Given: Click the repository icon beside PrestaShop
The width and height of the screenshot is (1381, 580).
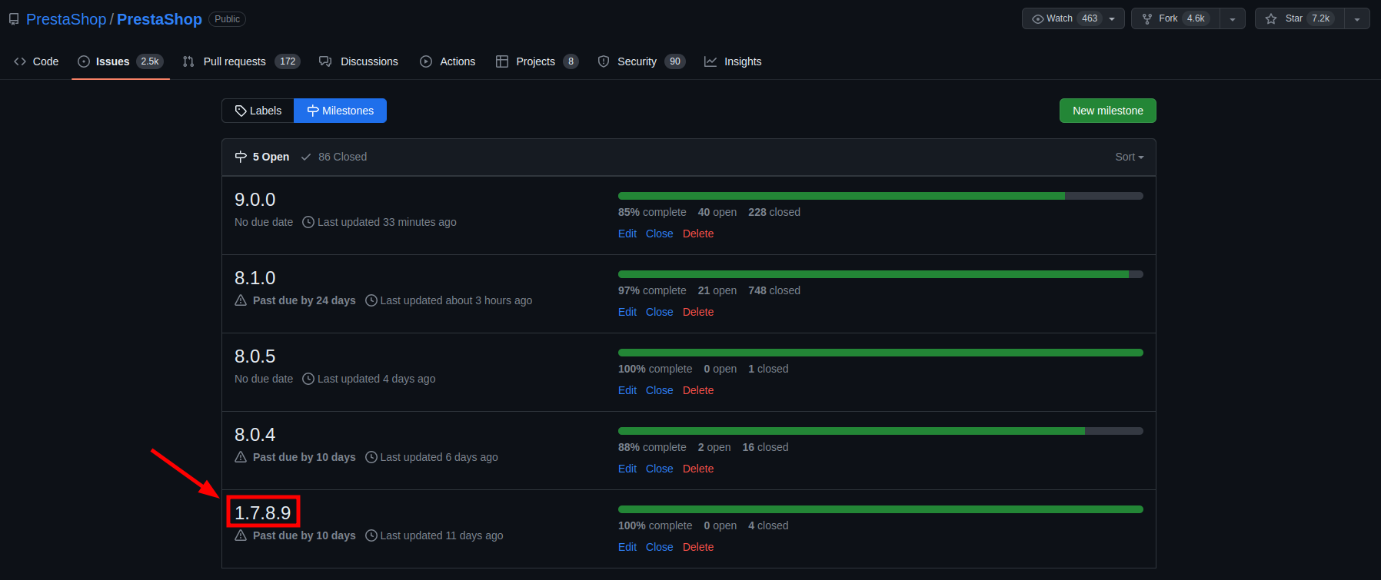Looking at the screenshot, I should (x=14, y=19).
